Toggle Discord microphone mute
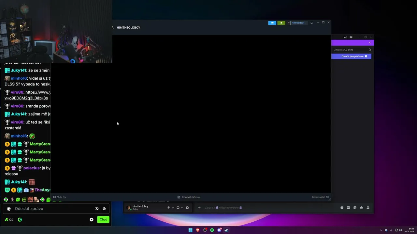Image resolution: width=417 pixels, height=234 pixels. (x=169, y=208)
